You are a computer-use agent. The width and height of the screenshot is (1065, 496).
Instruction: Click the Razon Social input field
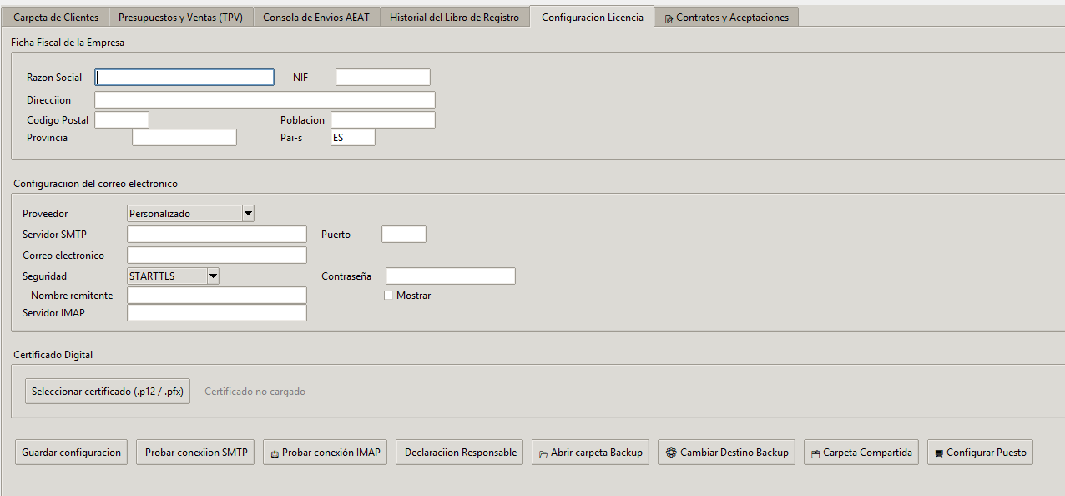click(184, 77)
